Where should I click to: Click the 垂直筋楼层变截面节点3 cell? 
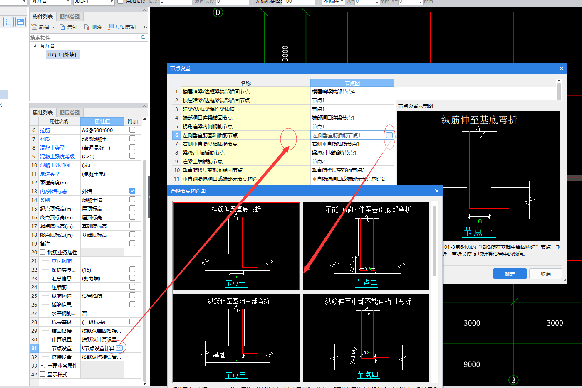[x=352, y=170]
